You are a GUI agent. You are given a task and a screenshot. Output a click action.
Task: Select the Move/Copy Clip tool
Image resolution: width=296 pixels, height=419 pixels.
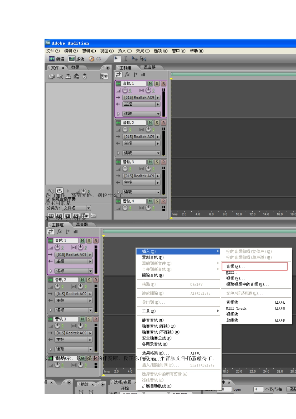pyautogui.click(x=134, y=59)
